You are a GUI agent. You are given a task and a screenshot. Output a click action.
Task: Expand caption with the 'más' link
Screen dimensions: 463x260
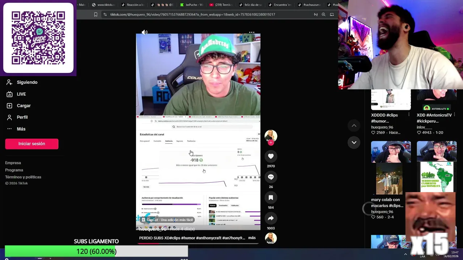coord(252,238)
